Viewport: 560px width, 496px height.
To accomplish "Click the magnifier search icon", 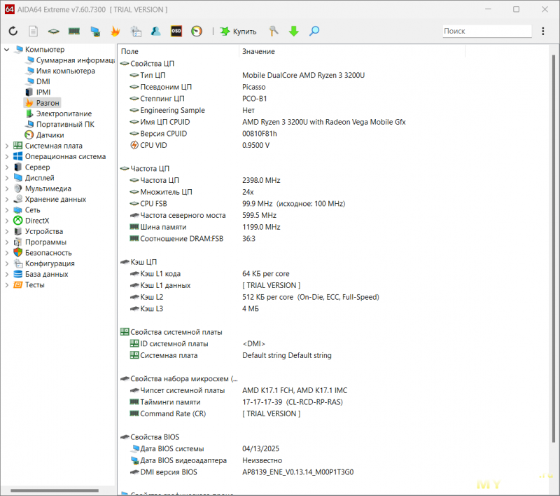I will click(x=314, y=31).
